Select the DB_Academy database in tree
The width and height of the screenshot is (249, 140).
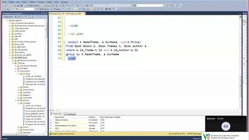pos(19,52)
